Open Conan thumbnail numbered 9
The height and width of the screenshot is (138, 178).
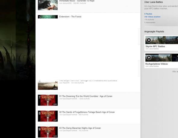coord(48,132)
